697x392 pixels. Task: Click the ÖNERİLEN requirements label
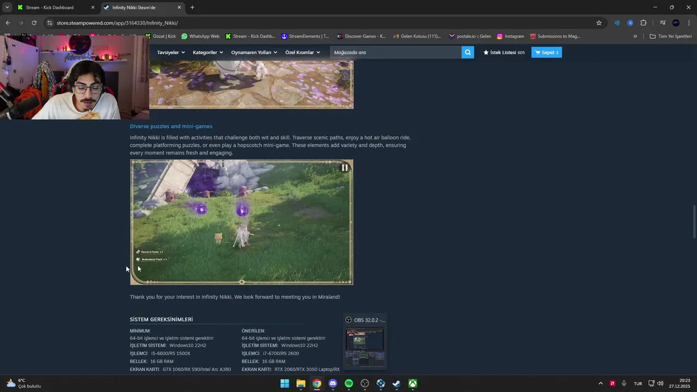click(x=253, y=331)
